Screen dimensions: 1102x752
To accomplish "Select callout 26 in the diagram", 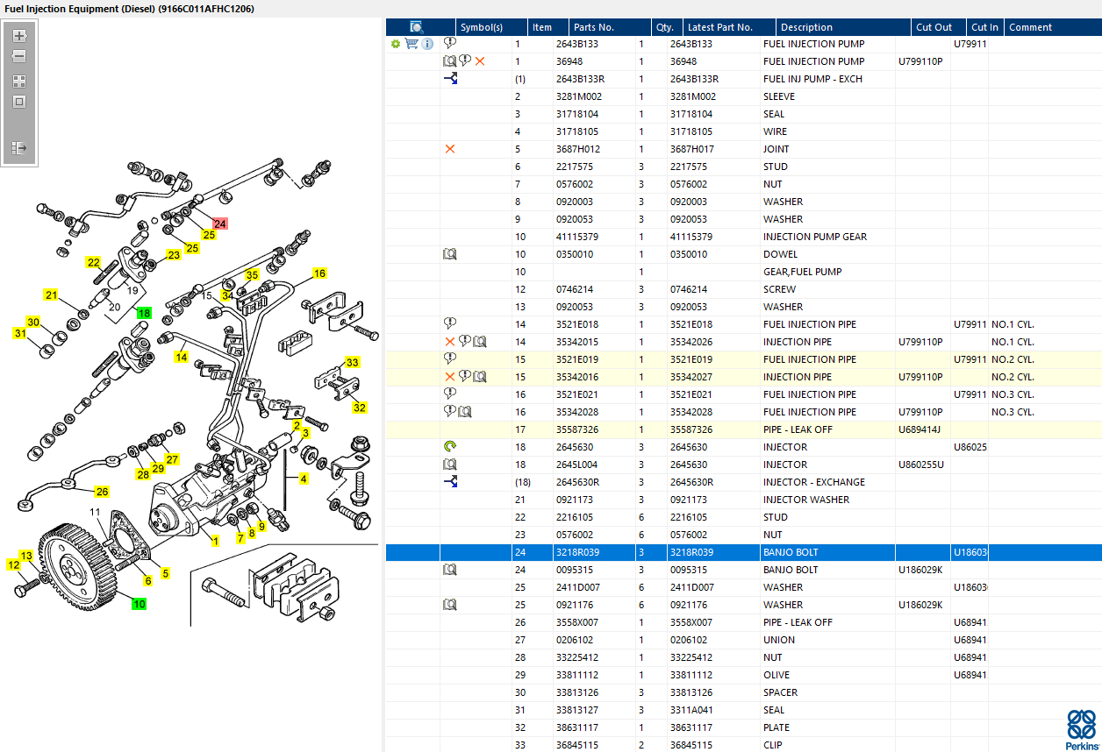I will (x=102, y=492).
